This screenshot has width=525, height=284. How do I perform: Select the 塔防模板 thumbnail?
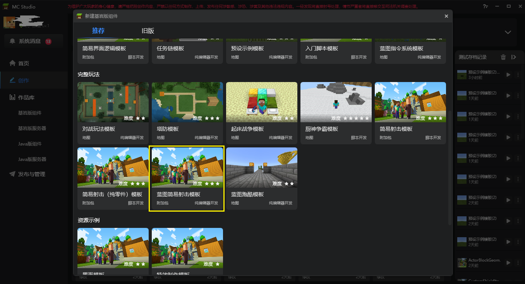coord(187,102)
